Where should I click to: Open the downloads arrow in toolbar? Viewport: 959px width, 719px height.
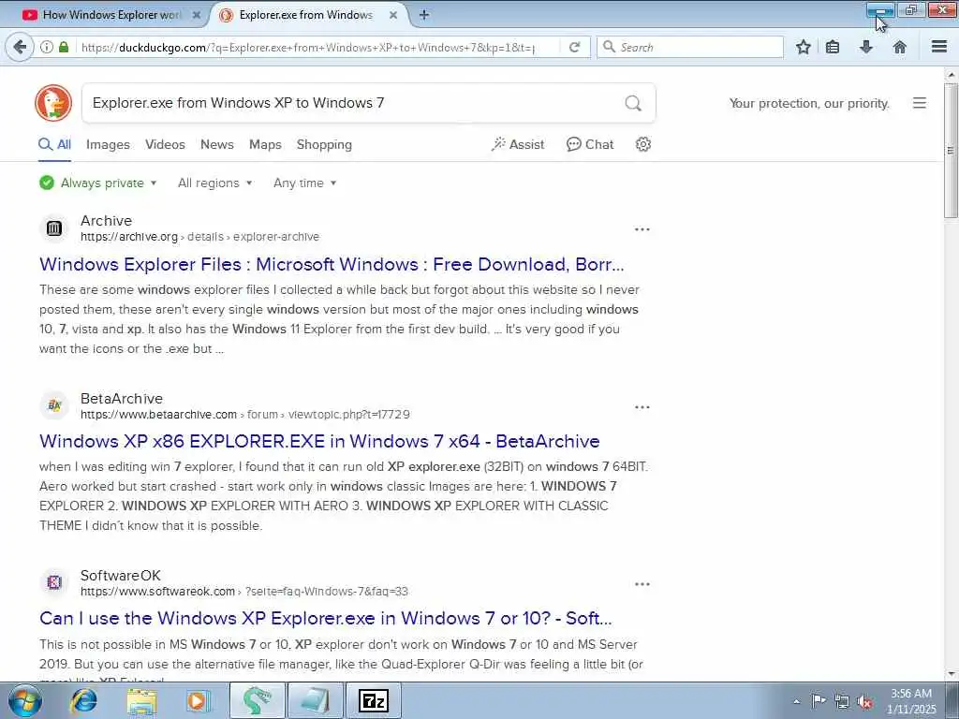point(866,47)
